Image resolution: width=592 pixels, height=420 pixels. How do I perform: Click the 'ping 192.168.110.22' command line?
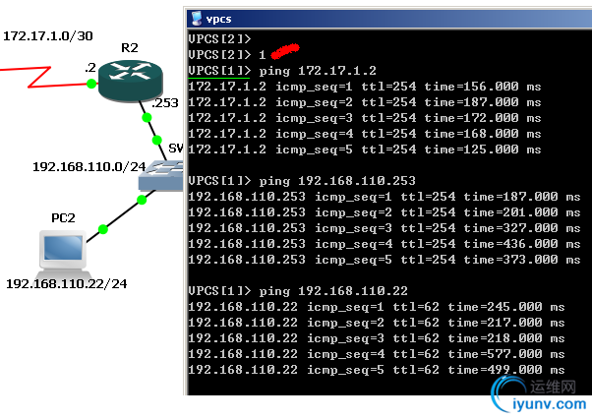coord(298,290)
